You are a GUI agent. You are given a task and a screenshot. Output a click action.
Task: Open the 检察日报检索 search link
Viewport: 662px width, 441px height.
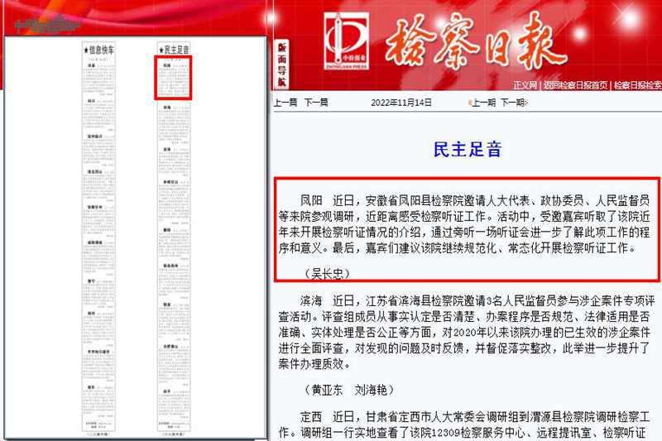(638, 85)
